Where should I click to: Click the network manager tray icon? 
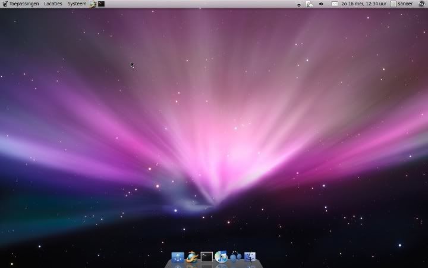(x=310, y=4)
